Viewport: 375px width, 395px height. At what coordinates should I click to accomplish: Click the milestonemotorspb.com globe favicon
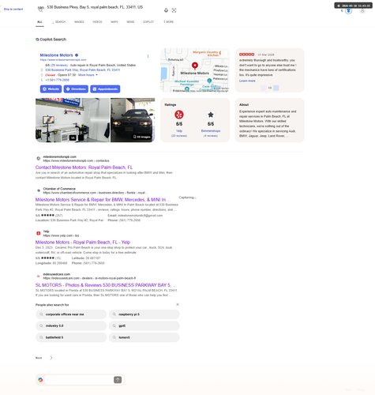[39, 158]
